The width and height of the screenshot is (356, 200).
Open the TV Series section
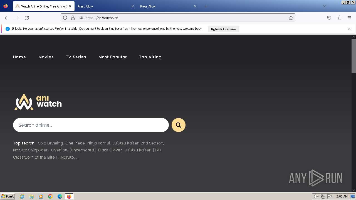(76, 57)
